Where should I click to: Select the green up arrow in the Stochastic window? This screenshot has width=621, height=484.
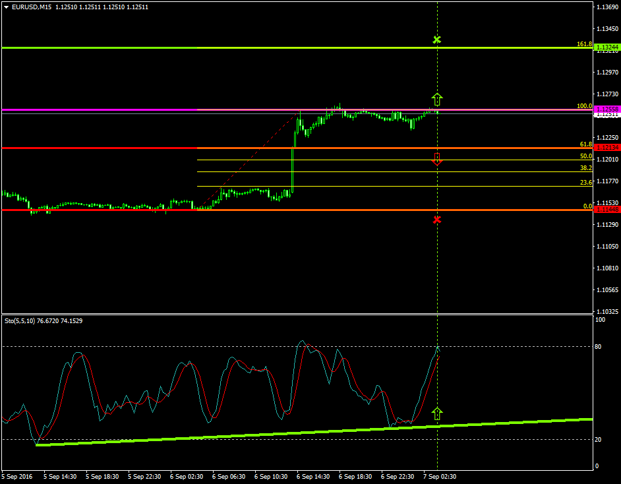(437, 413)
